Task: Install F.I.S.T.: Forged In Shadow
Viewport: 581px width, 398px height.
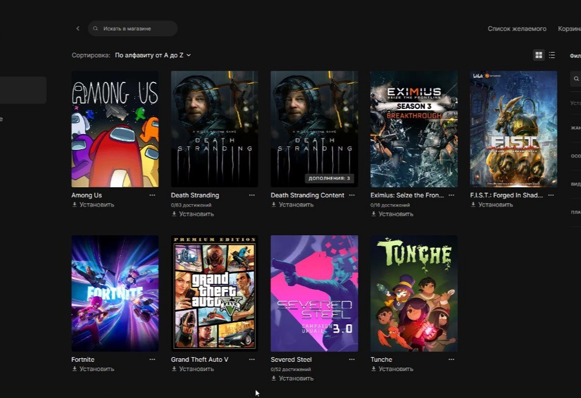Action: pos(492,205)
